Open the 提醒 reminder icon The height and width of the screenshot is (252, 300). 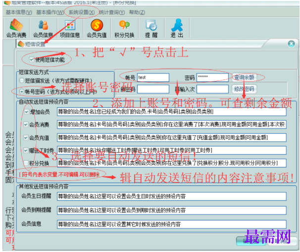click(x=151, y=28)
